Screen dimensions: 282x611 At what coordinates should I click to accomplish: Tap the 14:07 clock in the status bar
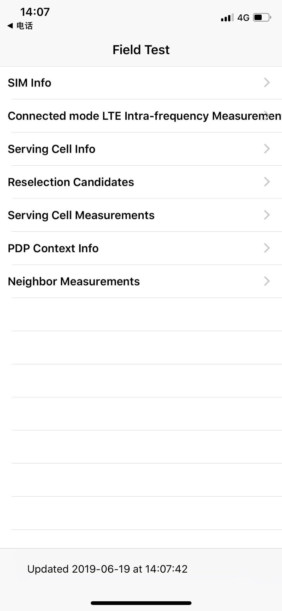click(35, 12)
